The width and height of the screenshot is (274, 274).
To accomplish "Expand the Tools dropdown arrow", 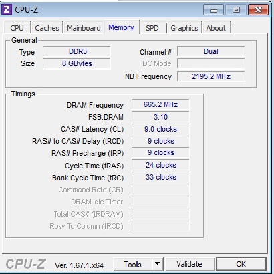I will (x=158, y=264).
